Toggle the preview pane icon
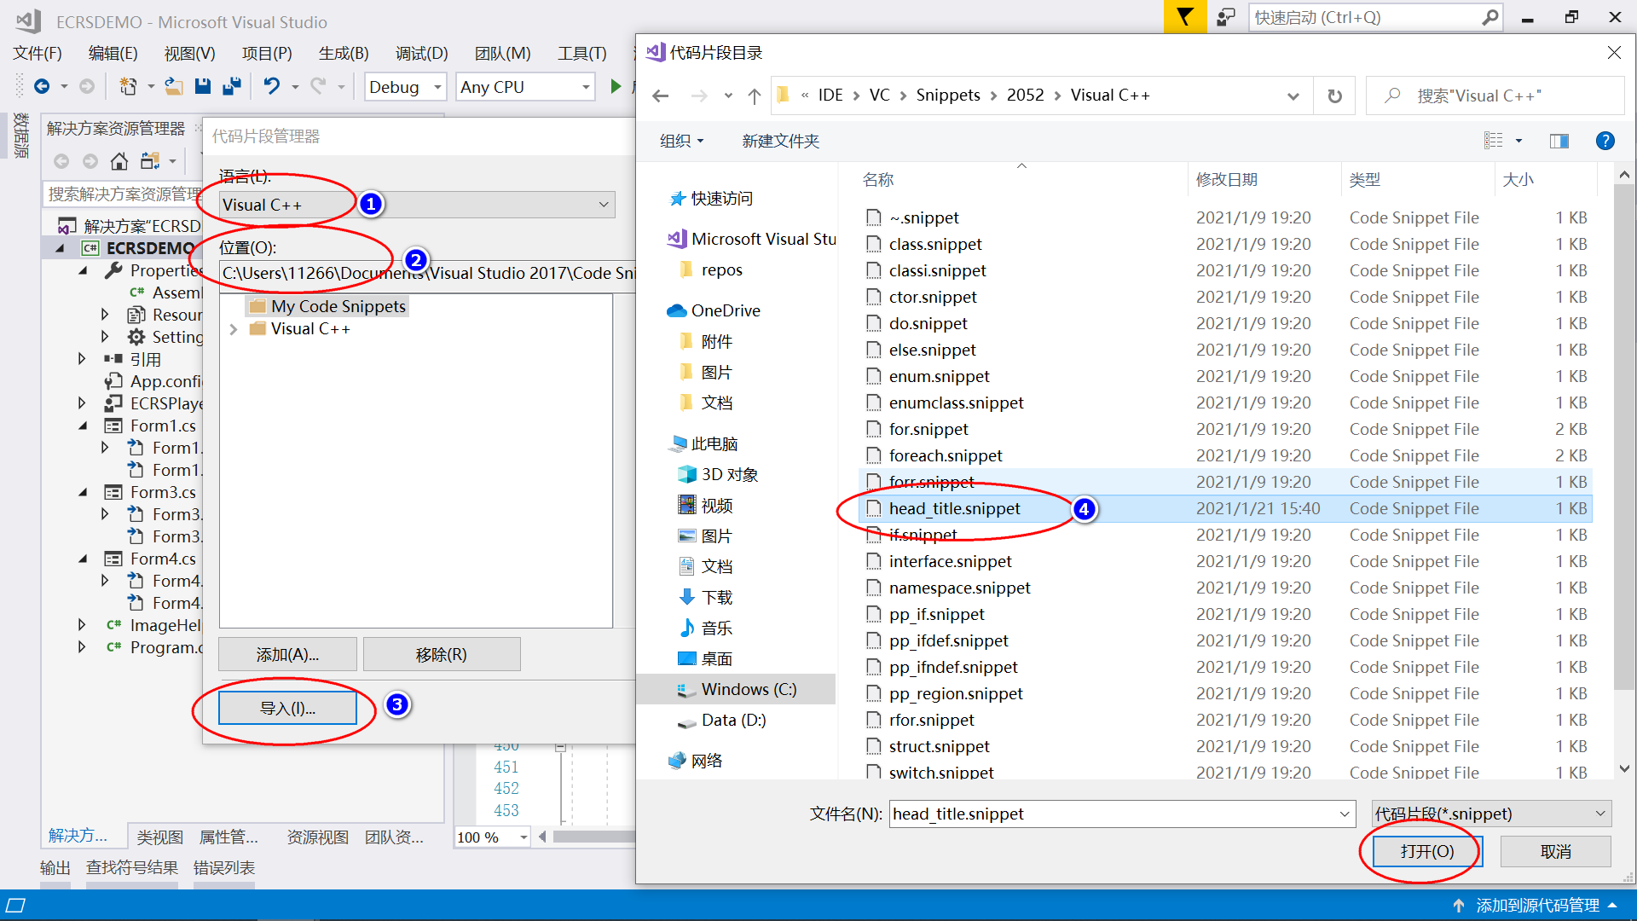Screen dimensions: 1637x921 1559,141
